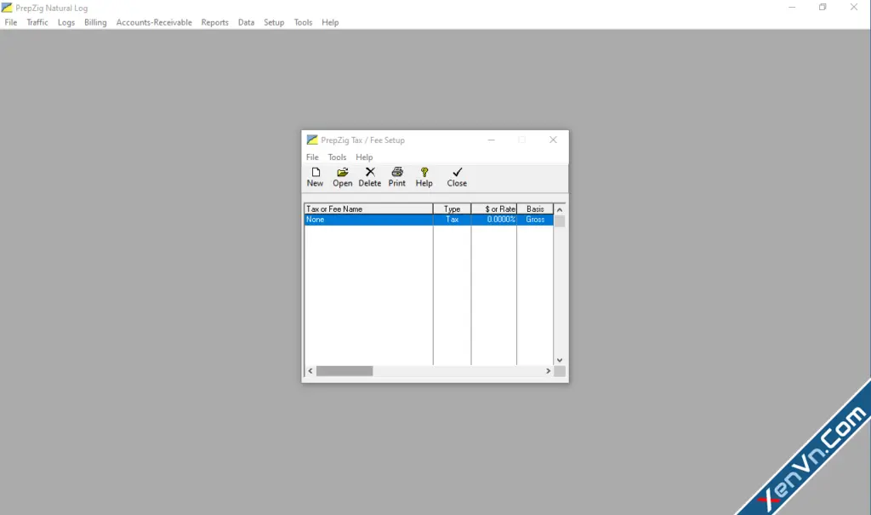871x515 pixels.
Task: Click the horizontal scrollbar left arrow
Action: tap(310, 371)
